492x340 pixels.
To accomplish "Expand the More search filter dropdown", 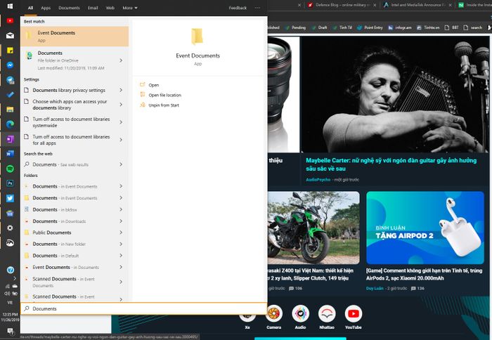I will (x=130, y=8).
